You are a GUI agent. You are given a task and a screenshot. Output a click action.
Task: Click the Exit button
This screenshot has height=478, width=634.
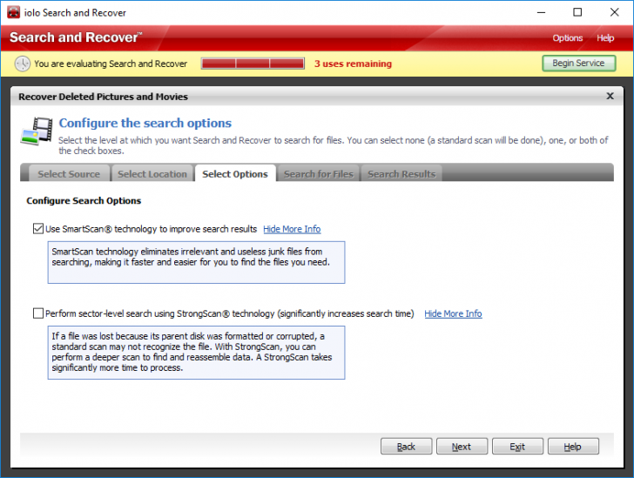point(517,446)
